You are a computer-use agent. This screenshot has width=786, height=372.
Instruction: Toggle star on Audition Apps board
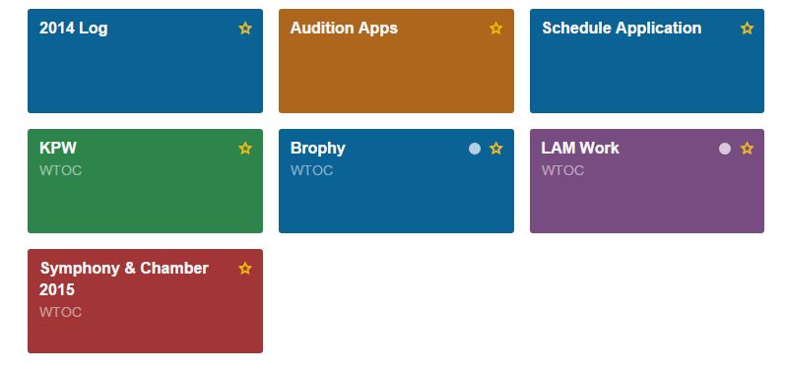pos(495,28)
